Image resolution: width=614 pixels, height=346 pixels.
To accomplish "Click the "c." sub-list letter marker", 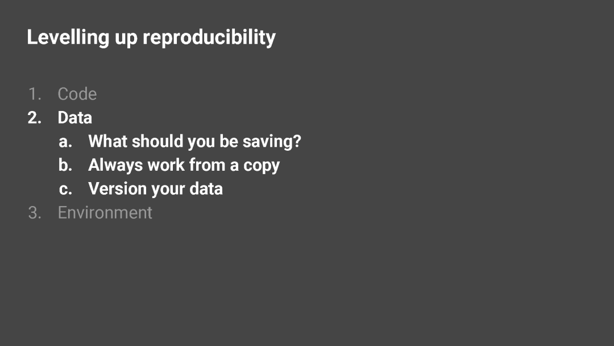I will click(65, 190).
